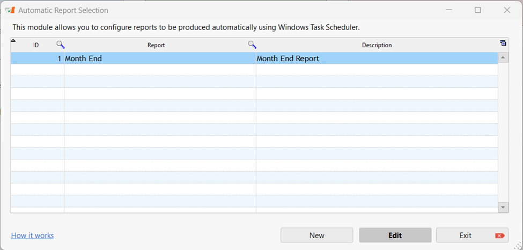Click the application icon in the title bar
The image size is (523, 250).
10,10
